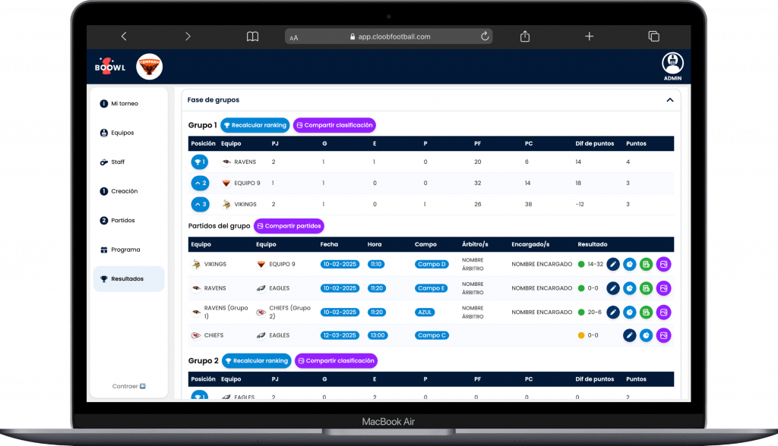
Task: Reload page with Safari refresh icon
Action: tap(484, 36)
